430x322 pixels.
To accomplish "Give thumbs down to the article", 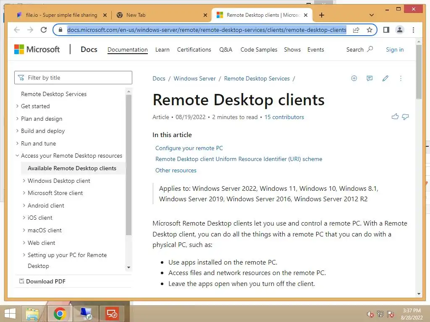I will (405, 117).
